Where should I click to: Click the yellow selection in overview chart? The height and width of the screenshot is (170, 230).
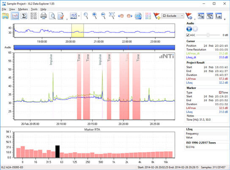click(78, 30)
